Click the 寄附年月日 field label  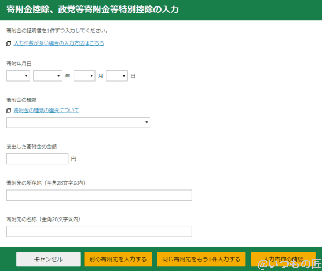pyautogui.click(x=19, y=63)
